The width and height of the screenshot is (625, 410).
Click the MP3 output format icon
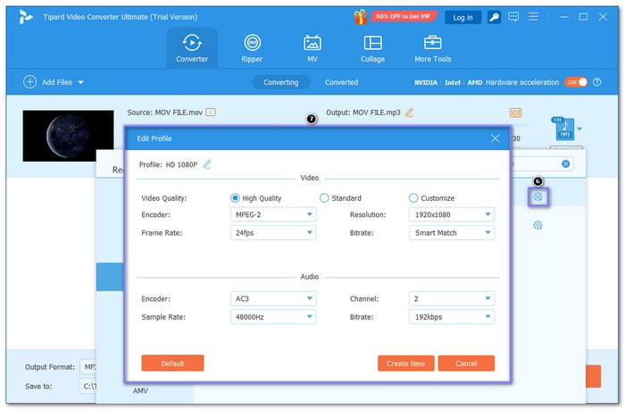(563, 129)
